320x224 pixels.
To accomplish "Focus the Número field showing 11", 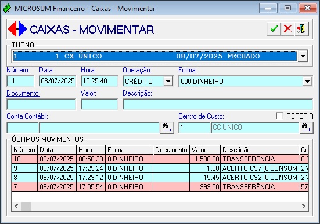I will pyautogui.click(x=20, y=81).
